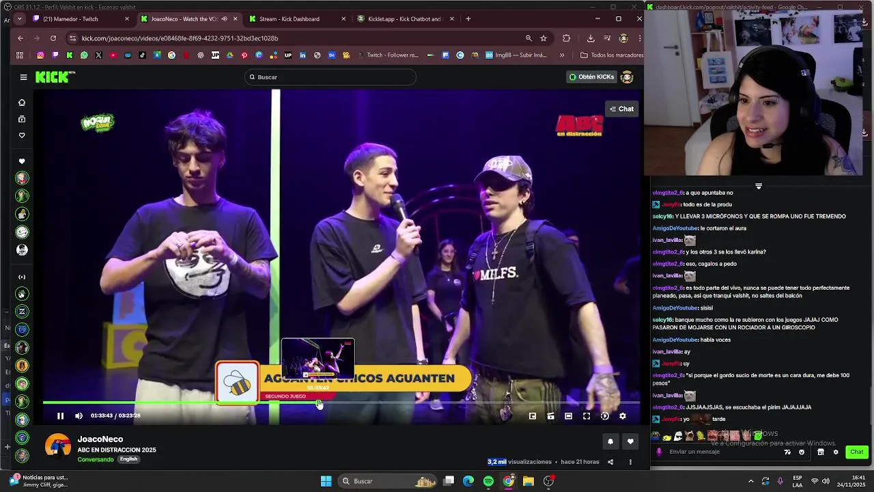Screen dimensions: 874x492
Task: Open playback speed control icon
Action: [x=604, y=415]
